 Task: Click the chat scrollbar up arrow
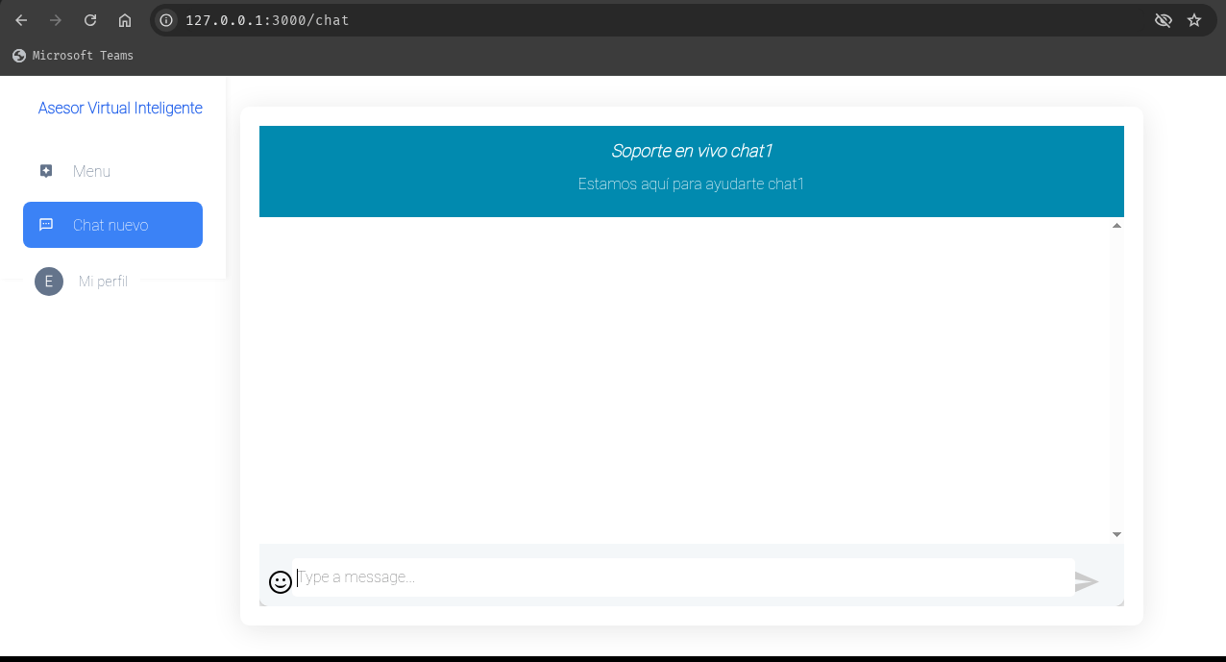(x=1116, y=226)
